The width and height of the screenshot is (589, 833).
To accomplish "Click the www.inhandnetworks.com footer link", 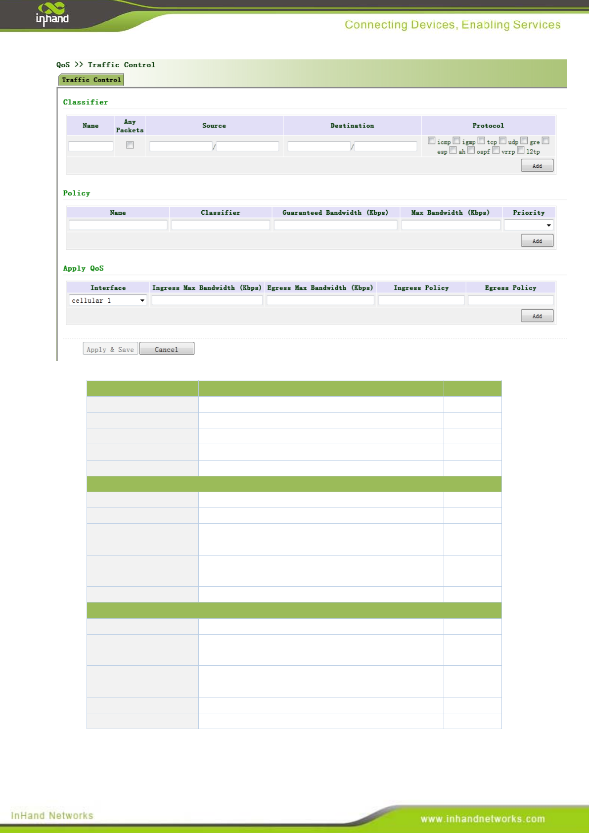I will 483,819.
